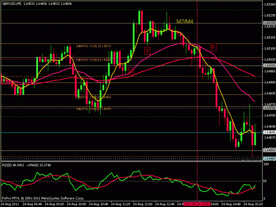Viewport: 276px width, 207px height.
Task: Click the 24 Aug 11:20 time label
Action: tap(121, 204)
